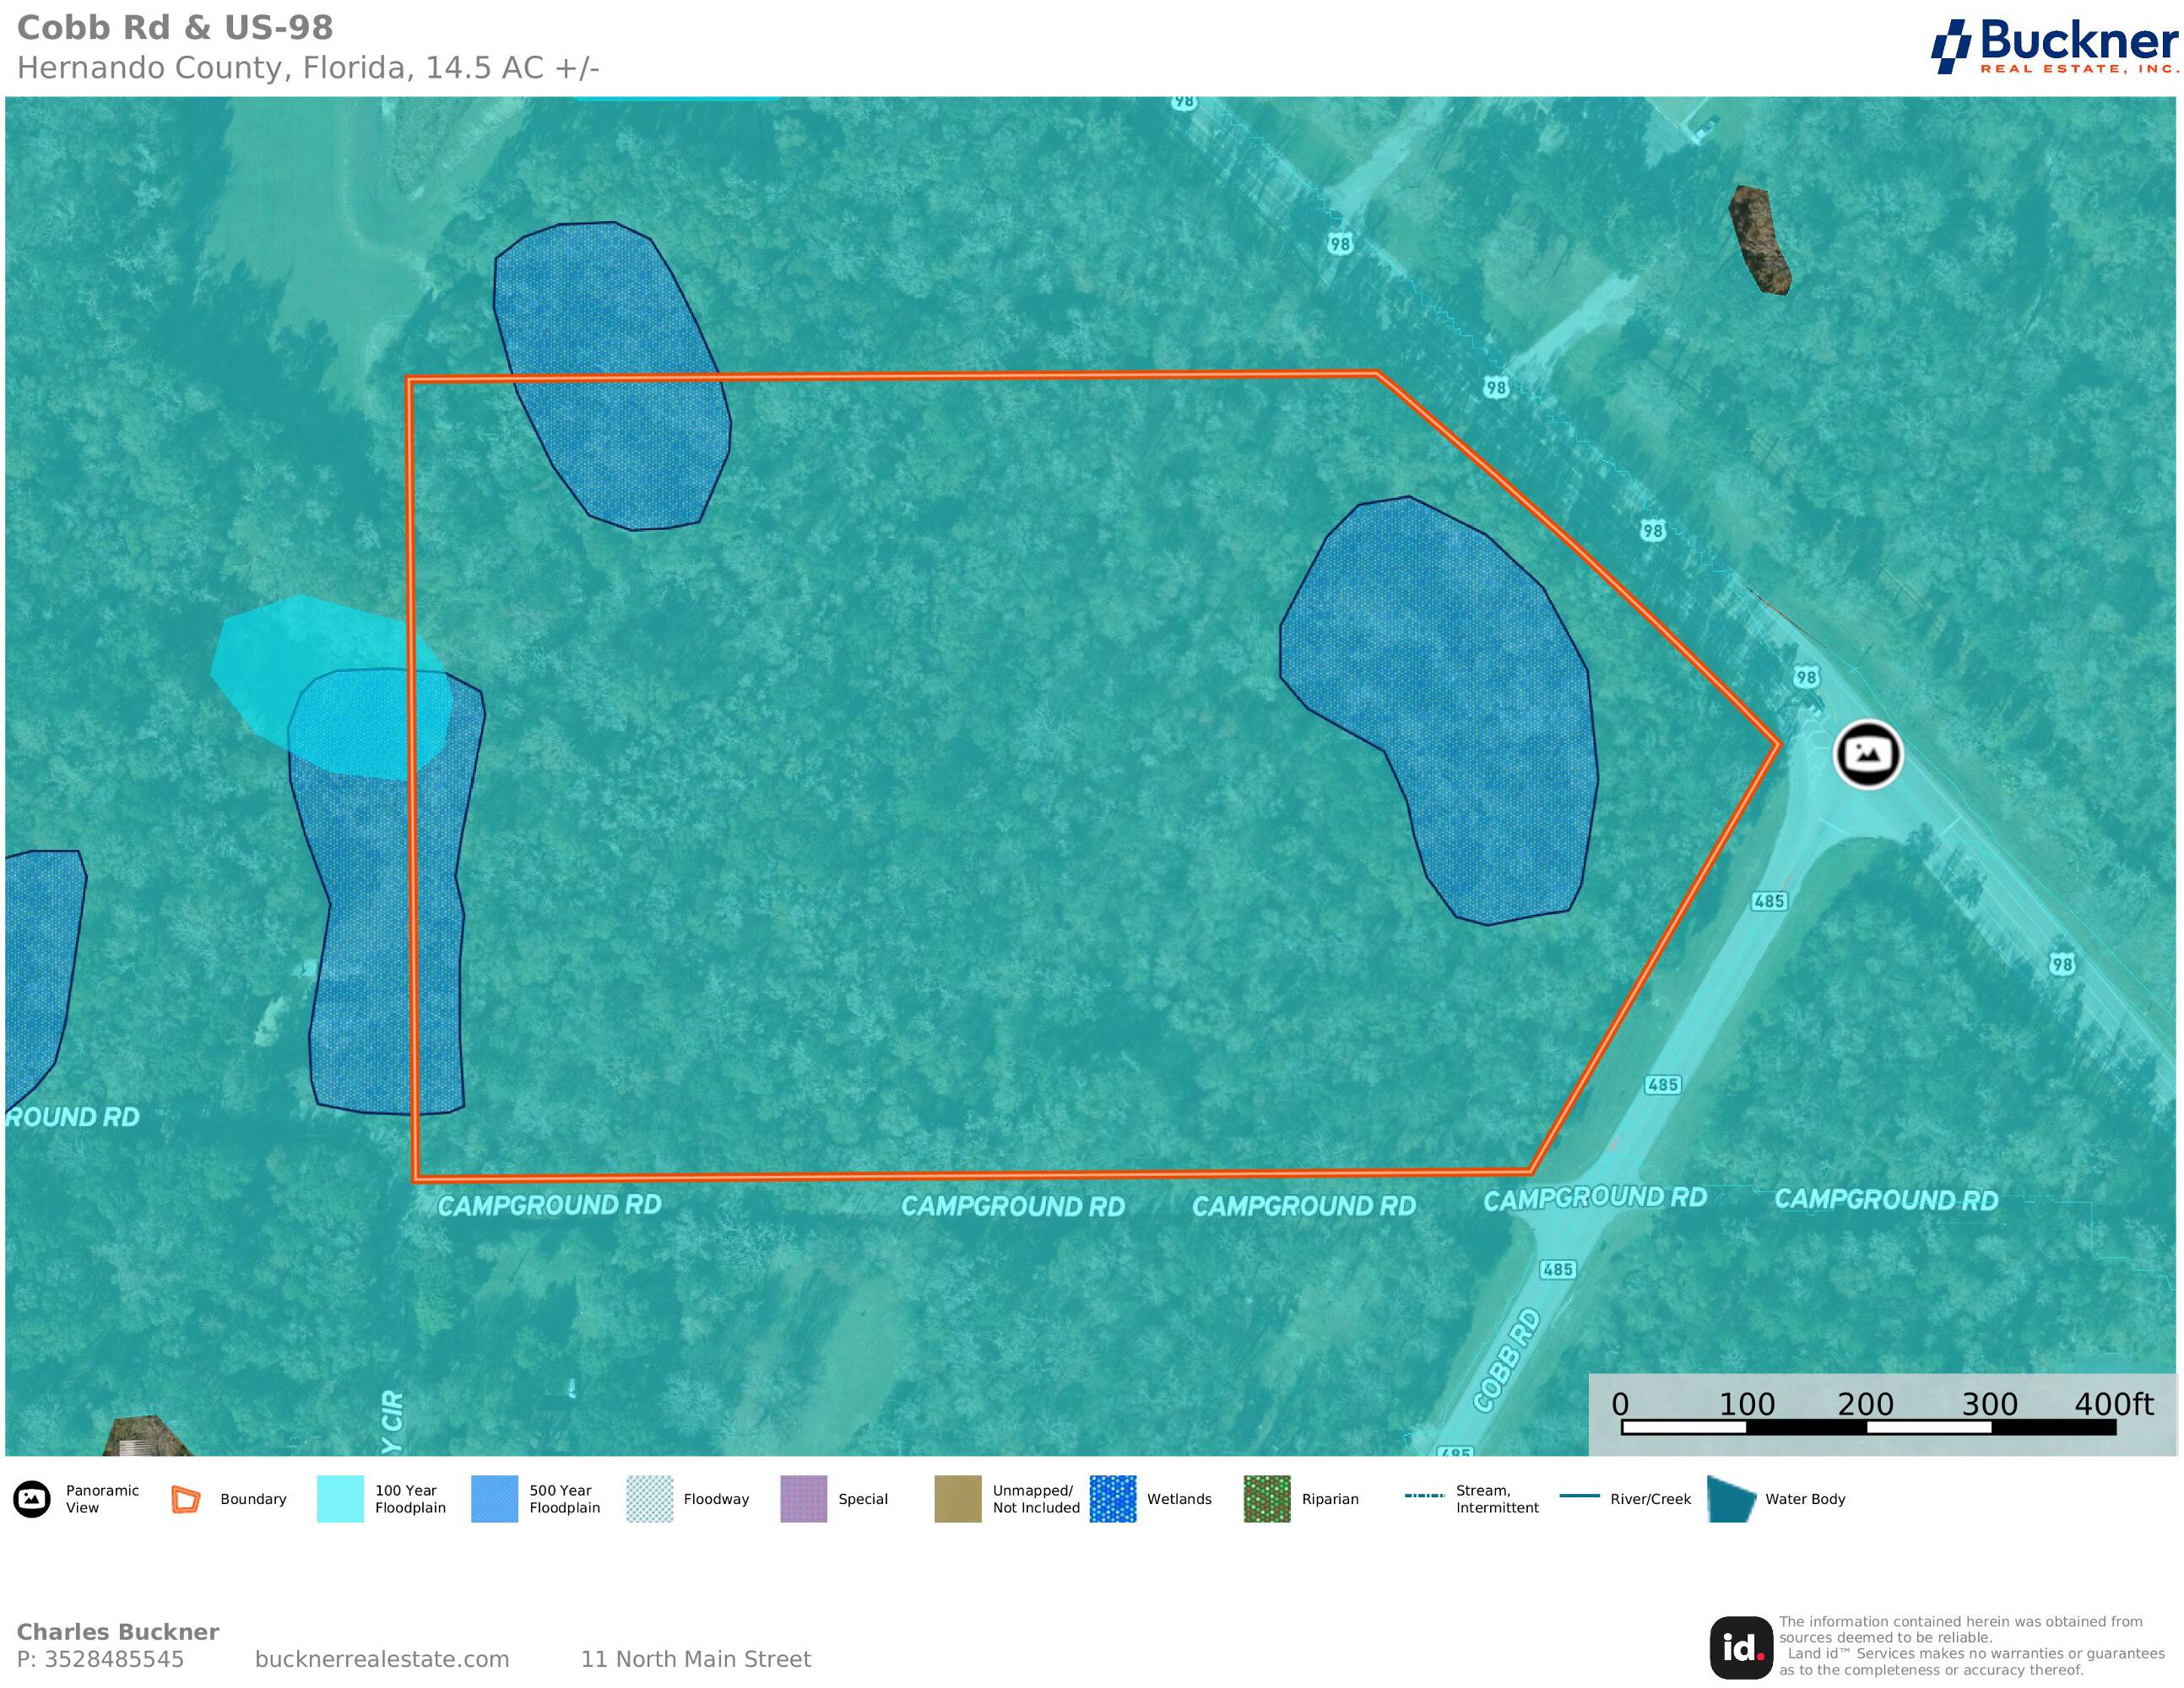Click the Buckner Real Estate logo
The height and width of the screenshot is (1688, 2184).
(2053, 46)
